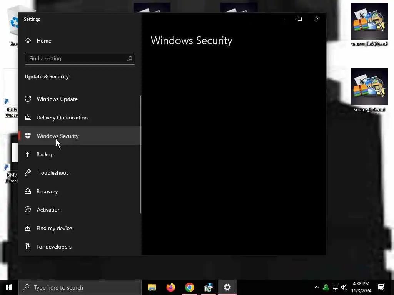Open Find my device page
394x295 pixels.
pyautogui.click(x=79, y=228)
